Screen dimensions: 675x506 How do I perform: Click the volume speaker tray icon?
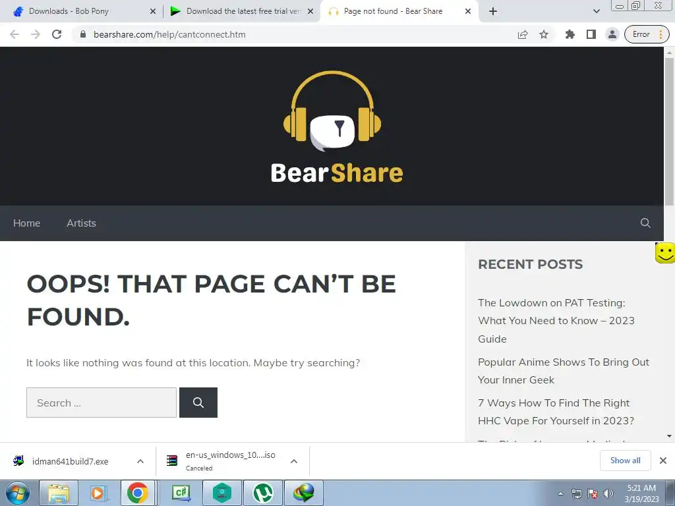click(x=608, y=493)
